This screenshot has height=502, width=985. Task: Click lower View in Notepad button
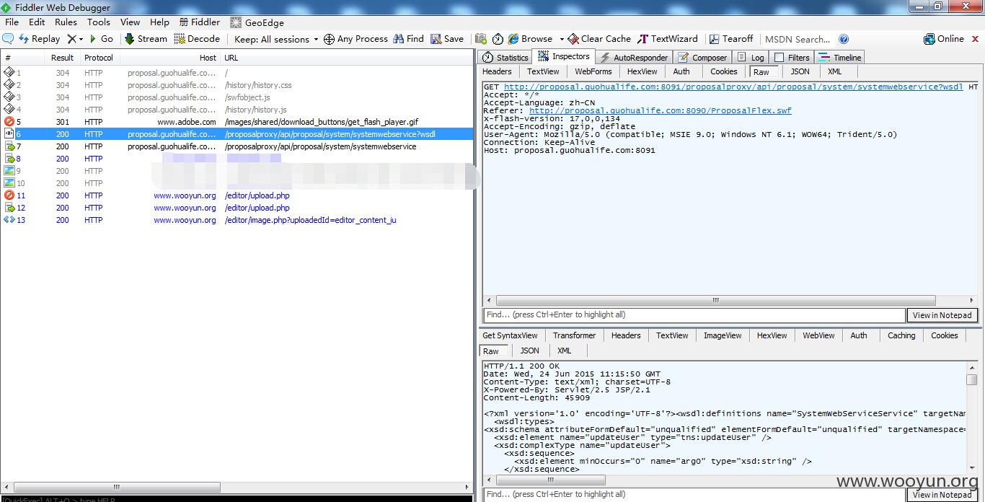942,495
